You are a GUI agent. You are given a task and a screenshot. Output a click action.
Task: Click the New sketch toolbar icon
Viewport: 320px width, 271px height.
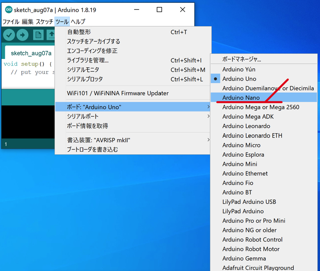coord(38,35)
